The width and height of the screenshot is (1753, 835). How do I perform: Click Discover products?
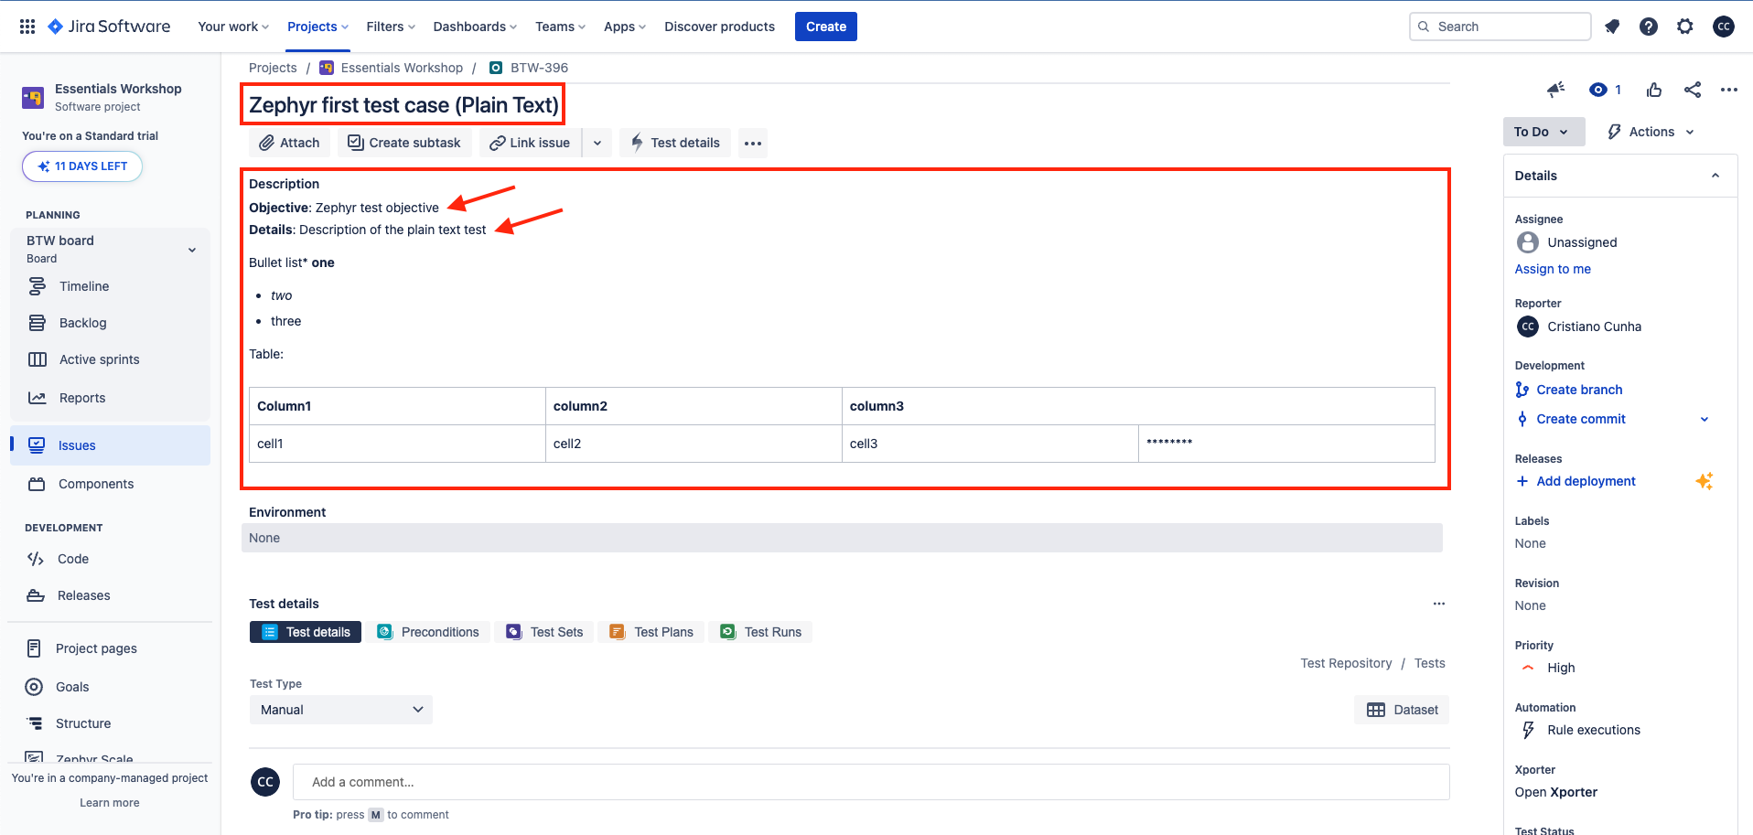click(719, 27)
